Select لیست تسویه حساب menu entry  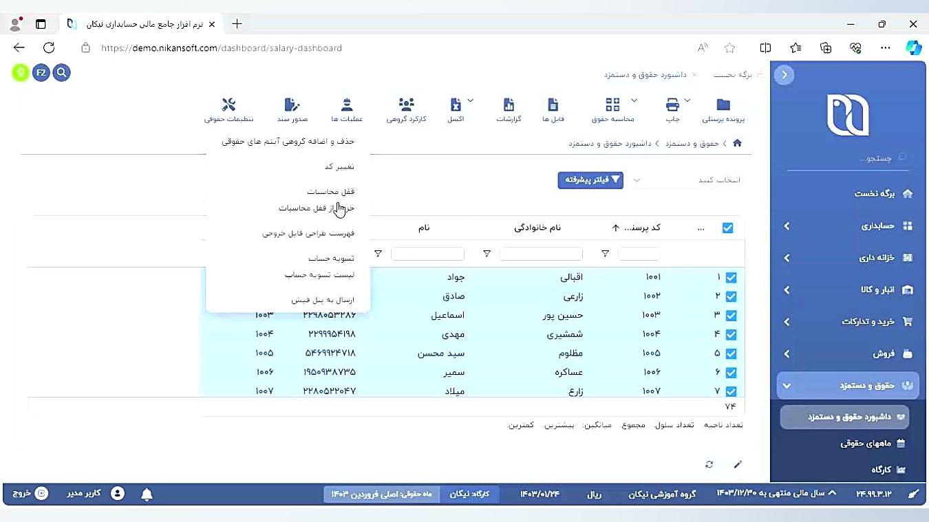click(x=319, y=274)
